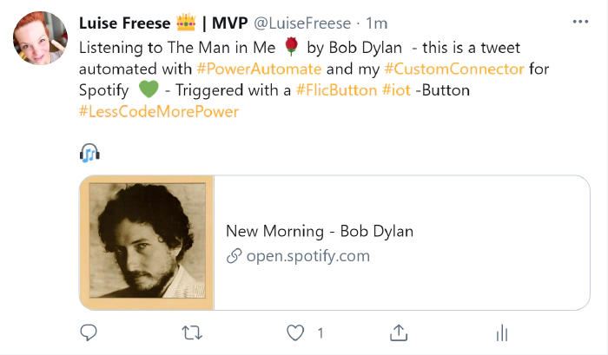Screen dimensions: 608x355
Task: Open the @LuiseFreese handle link
Action: point(302,23)
